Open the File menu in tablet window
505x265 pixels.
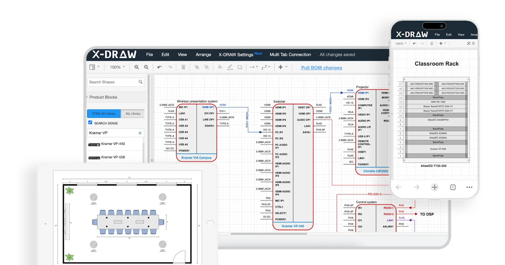coord(149,55)
